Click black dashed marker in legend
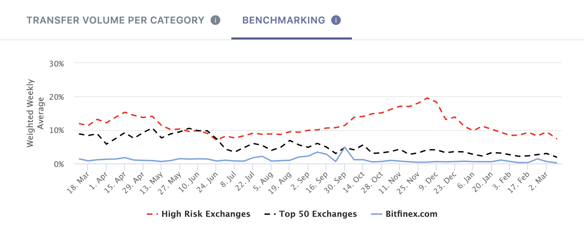 pos(270,214)
